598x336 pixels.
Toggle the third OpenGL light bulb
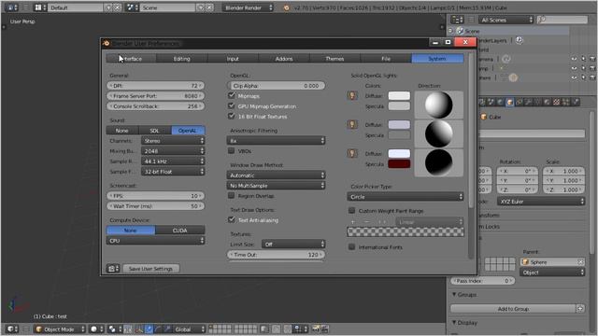[352, 153]
